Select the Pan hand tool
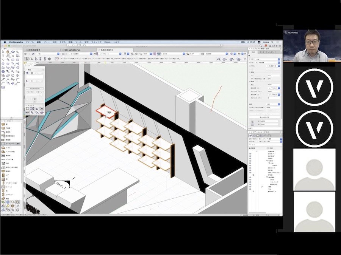Image resolution: width=341 pixels, height=255 pixels. tap(8, 52)
